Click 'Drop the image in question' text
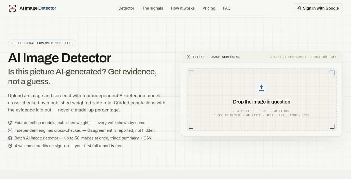Screen dimensions: 351x179 click(262, 102)
